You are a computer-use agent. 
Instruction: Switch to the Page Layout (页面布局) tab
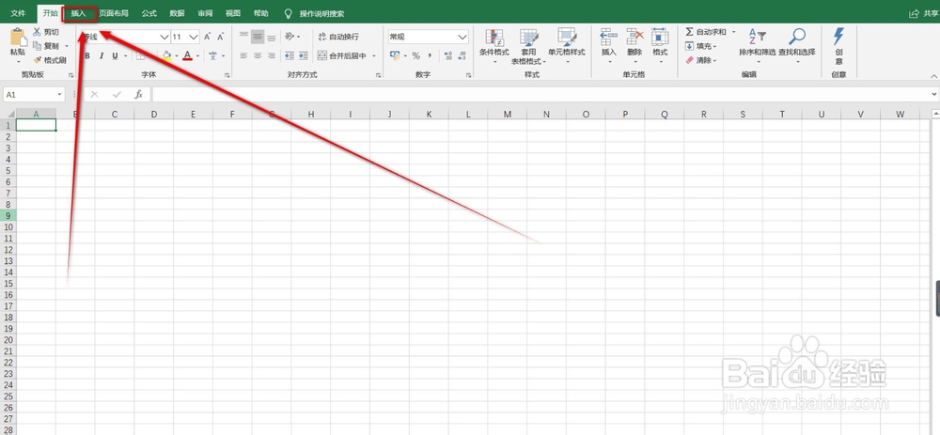[x=114, y=13]
